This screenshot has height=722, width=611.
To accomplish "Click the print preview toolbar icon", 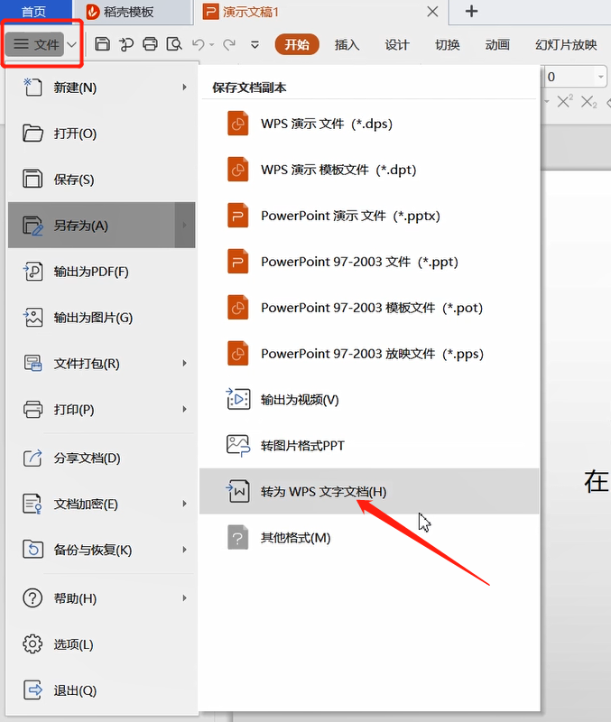I will point(174,44).
